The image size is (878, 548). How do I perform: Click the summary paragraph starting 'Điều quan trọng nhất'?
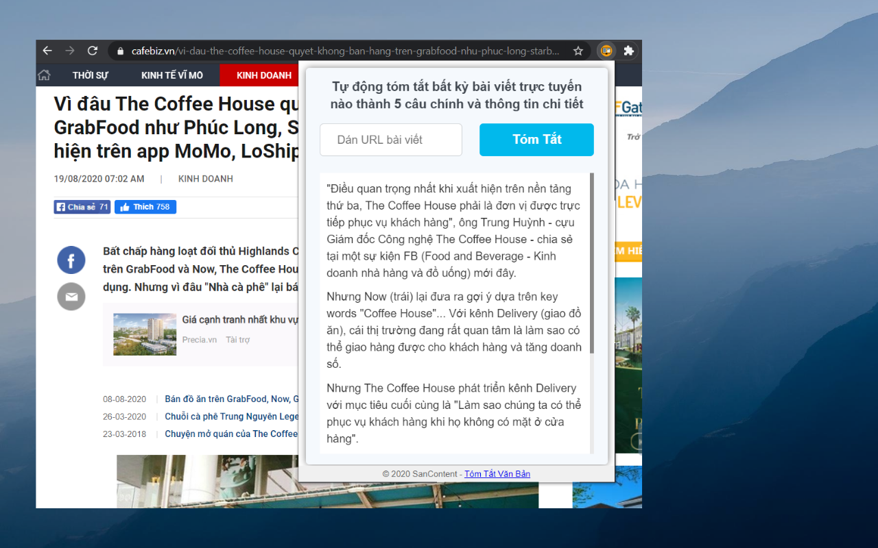coord(453,231)
